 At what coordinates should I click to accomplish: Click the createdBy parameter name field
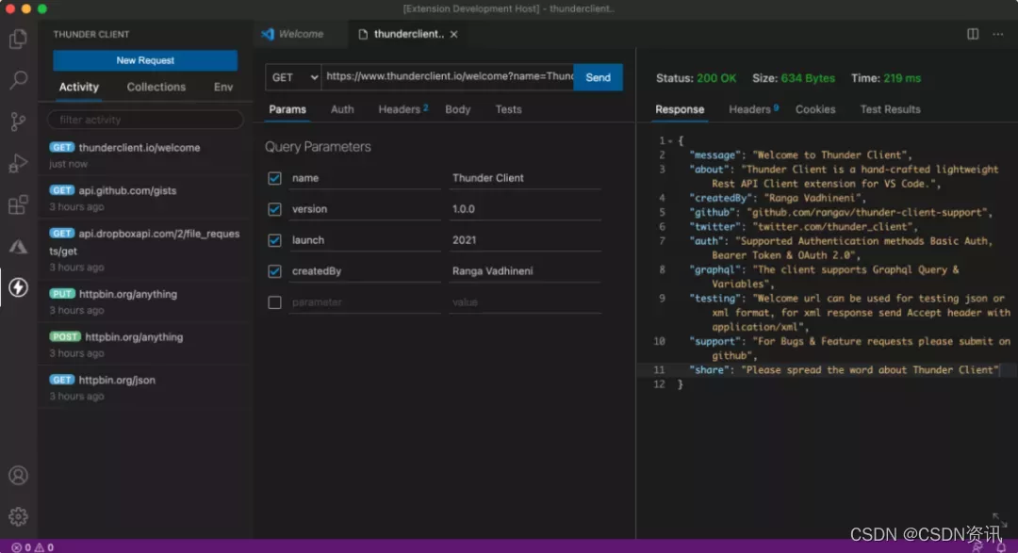click(x=365, y=271)
